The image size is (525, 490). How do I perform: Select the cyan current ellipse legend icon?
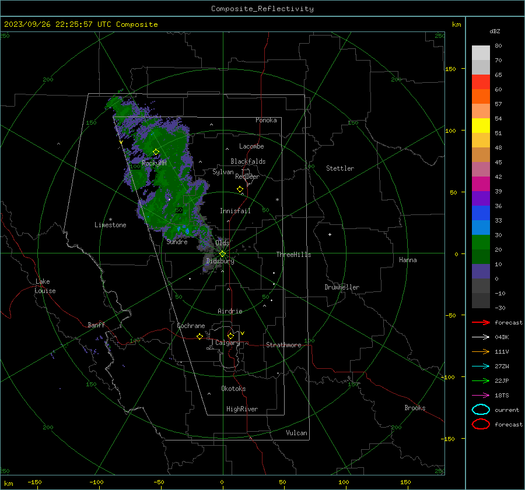click(x=481, y=410)
